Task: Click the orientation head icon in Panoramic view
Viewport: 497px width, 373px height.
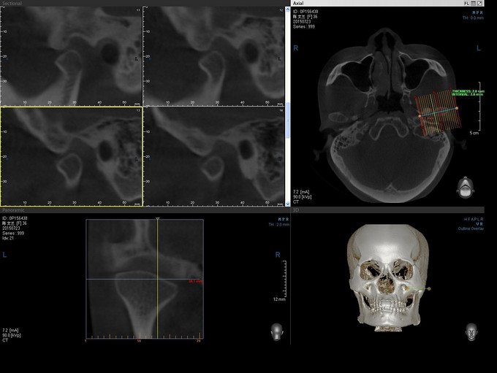Action: click(x=276, y=330)
